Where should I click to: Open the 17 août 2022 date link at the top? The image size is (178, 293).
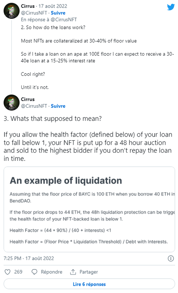[53, 6]
